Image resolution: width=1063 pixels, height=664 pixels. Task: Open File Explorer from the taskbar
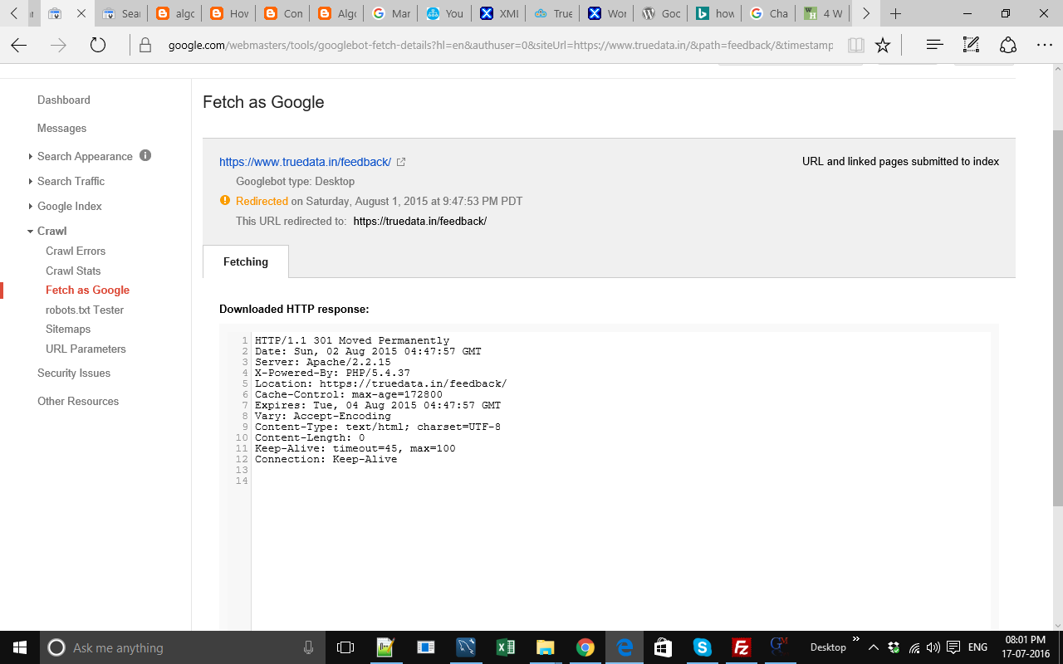pos(545,647)
